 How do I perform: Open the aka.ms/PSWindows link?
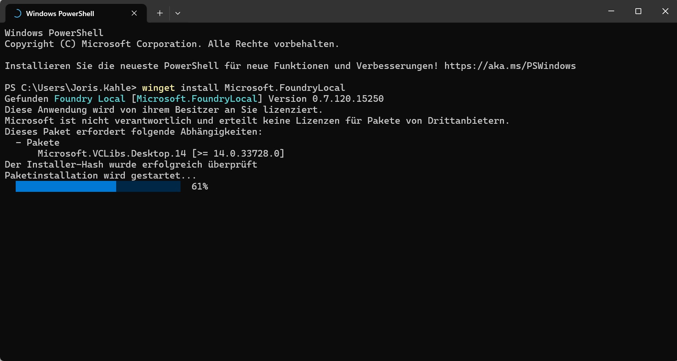[510, 66]
